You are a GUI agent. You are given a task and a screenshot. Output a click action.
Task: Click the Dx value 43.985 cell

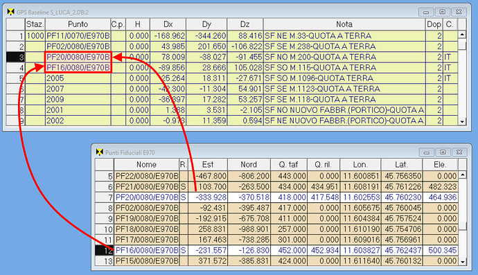(x=168, y=46)
